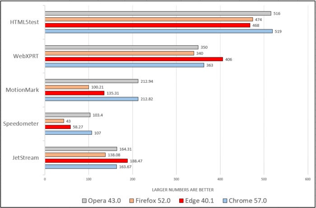Click the Opera 43.0 legend text
Viewport: 316px width, 208px height.
pyautogui.click(x=104, y=201)
